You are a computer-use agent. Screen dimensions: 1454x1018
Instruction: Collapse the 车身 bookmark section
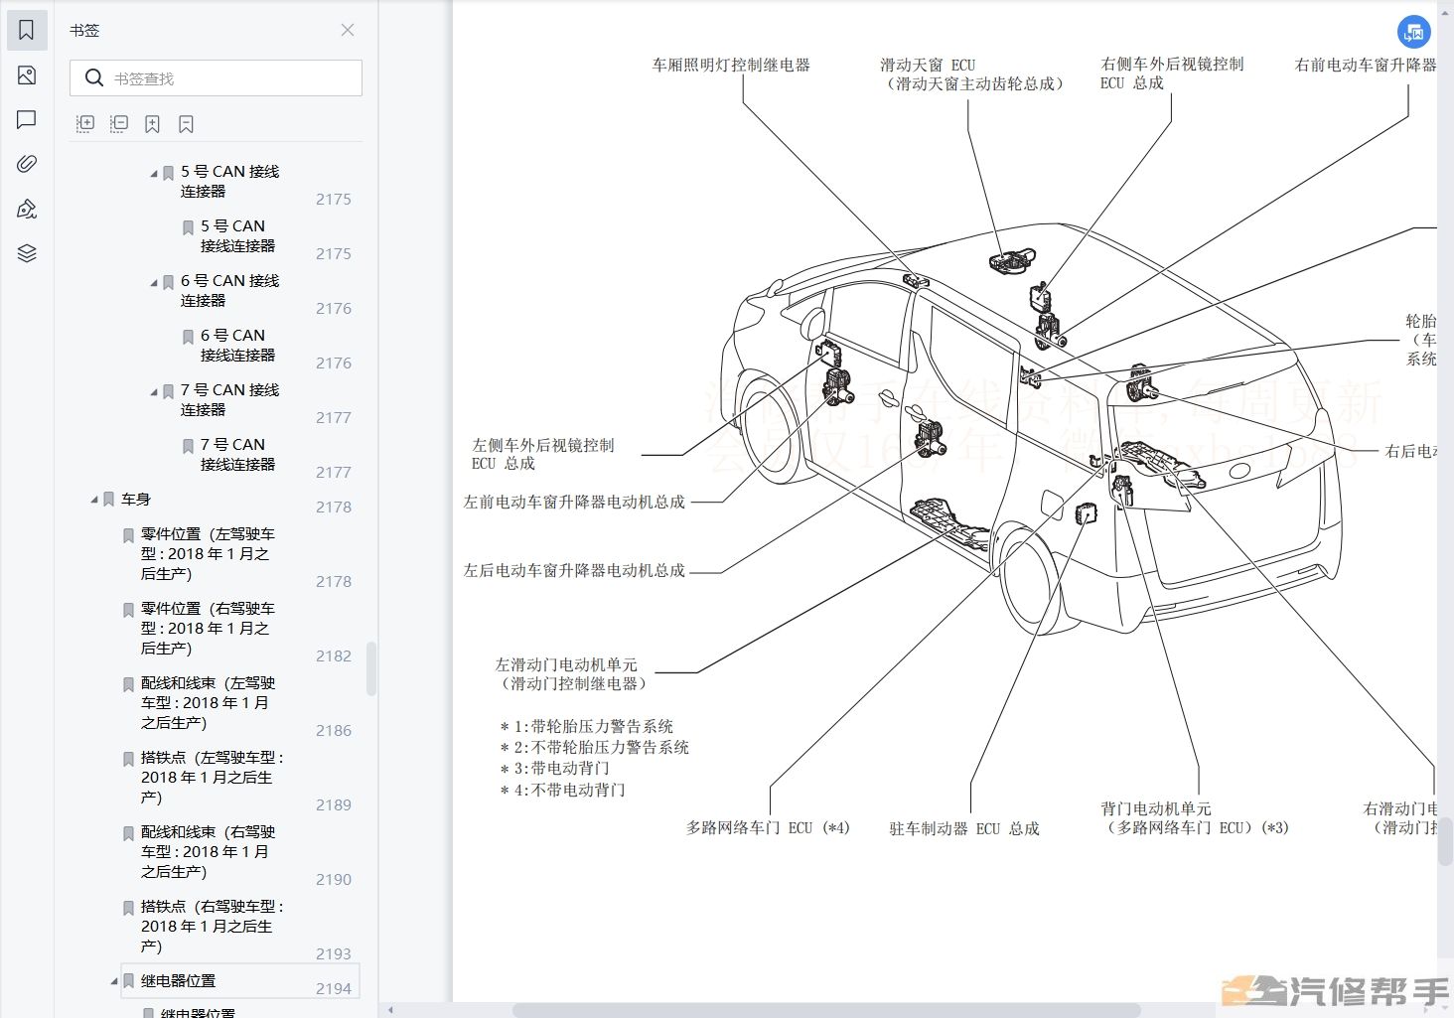tap(95, 500)
